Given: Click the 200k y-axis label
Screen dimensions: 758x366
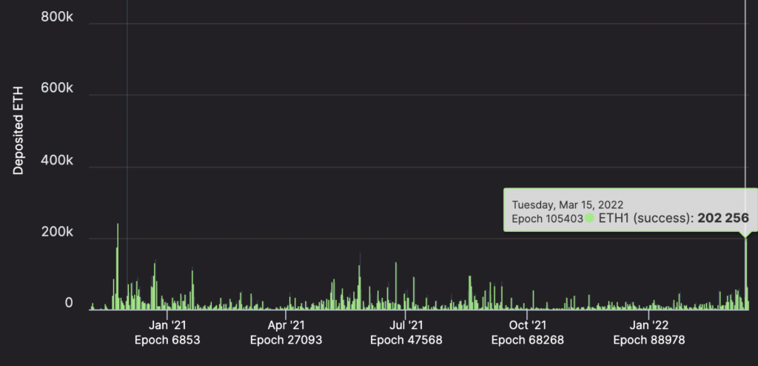Looking at the screenshot, I should pyautogui.click(x=58, y=232).
